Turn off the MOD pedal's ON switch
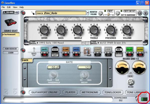 76,55
